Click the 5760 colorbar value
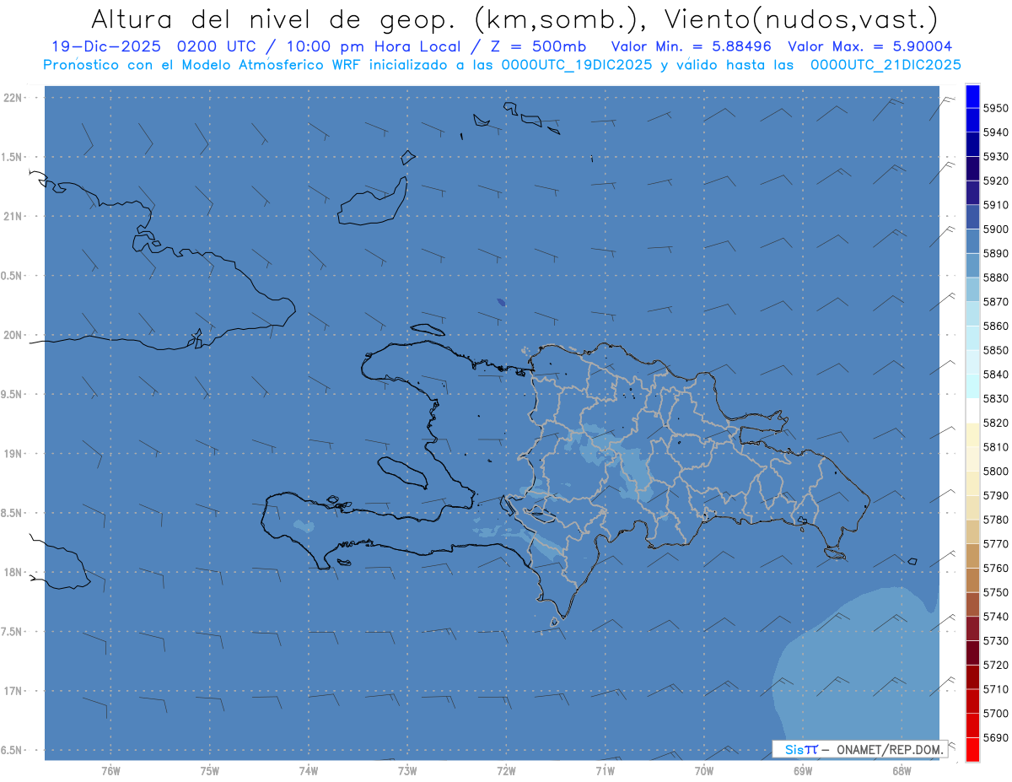Screen dimensions: 1012x782 [x=995, y=568]
